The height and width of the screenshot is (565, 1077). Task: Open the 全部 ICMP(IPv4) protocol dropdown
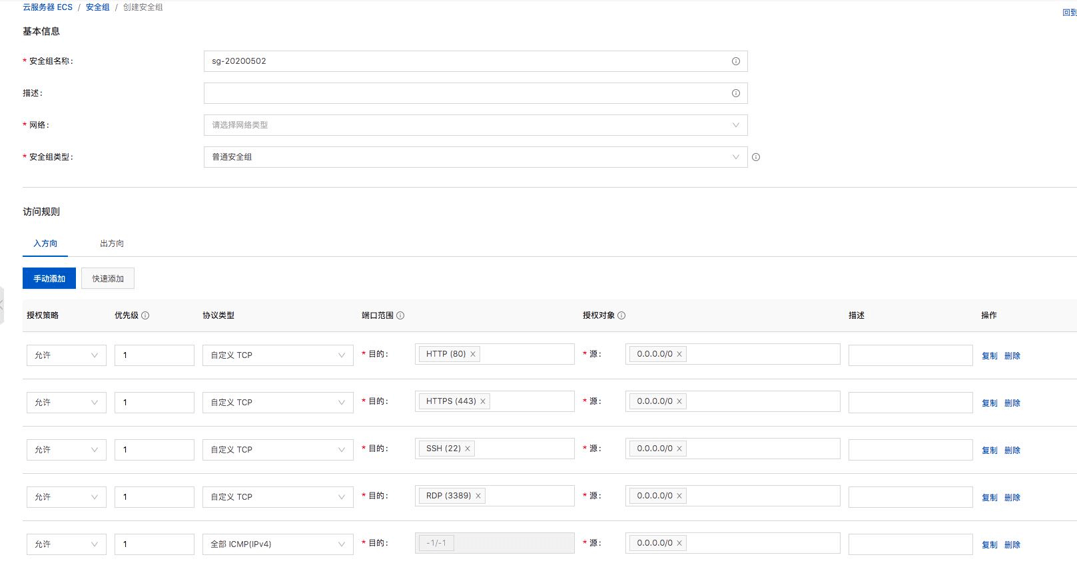point(278,544)
